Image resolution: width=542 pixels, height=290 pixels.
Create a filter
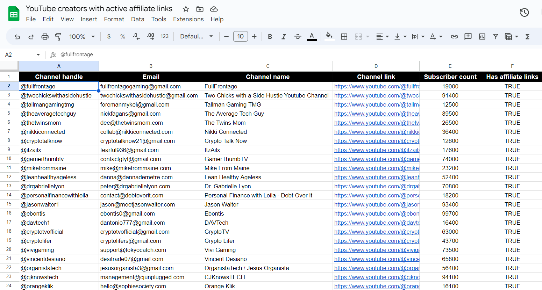495,36
